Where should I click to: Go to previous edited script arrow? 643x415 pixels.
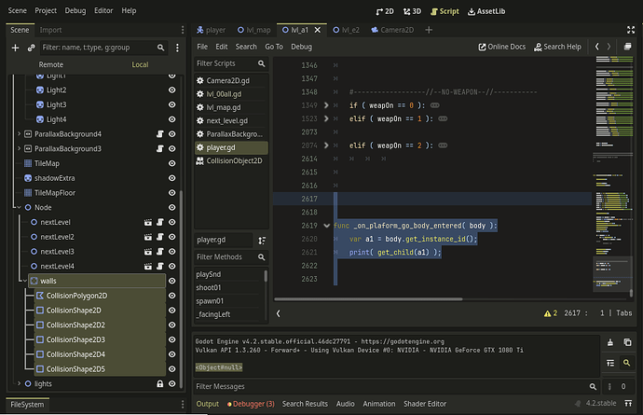pos(597,47)
